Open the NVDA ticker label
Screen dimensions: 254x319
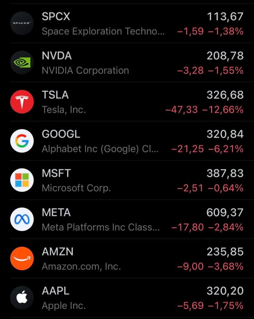(57, 55)
